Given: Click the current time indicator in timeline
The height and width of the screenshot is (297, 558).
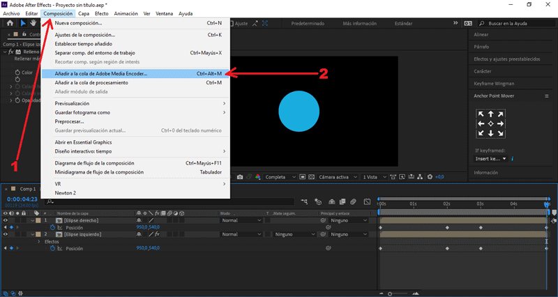Looking at the screenshot, I should coord(547,204).
